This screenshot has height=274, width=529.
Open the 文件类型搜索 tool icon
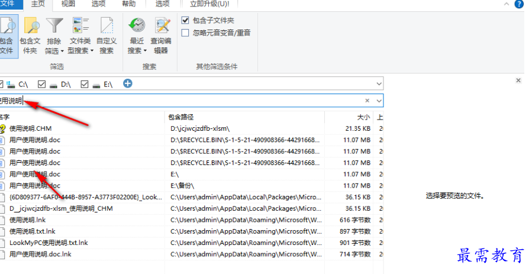point(80,25)
